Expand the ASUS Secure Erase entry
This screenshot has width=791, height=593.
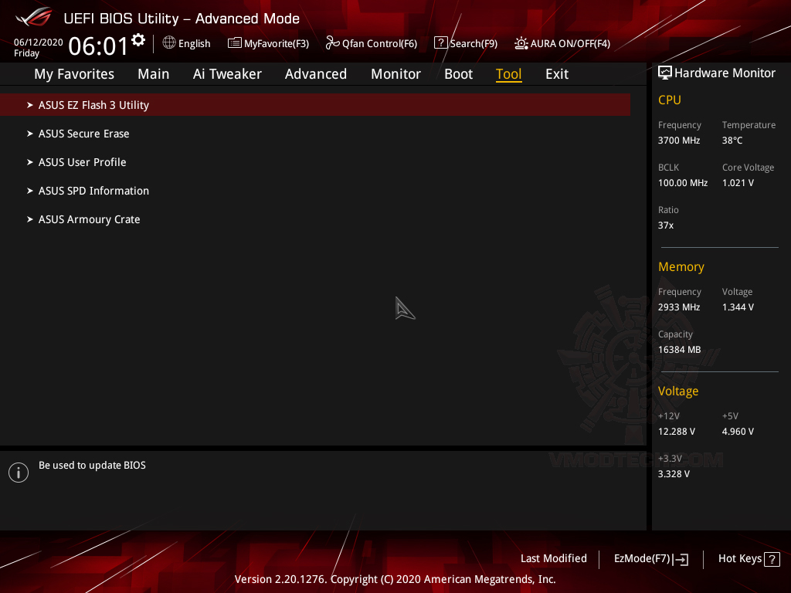pos(83,134)
